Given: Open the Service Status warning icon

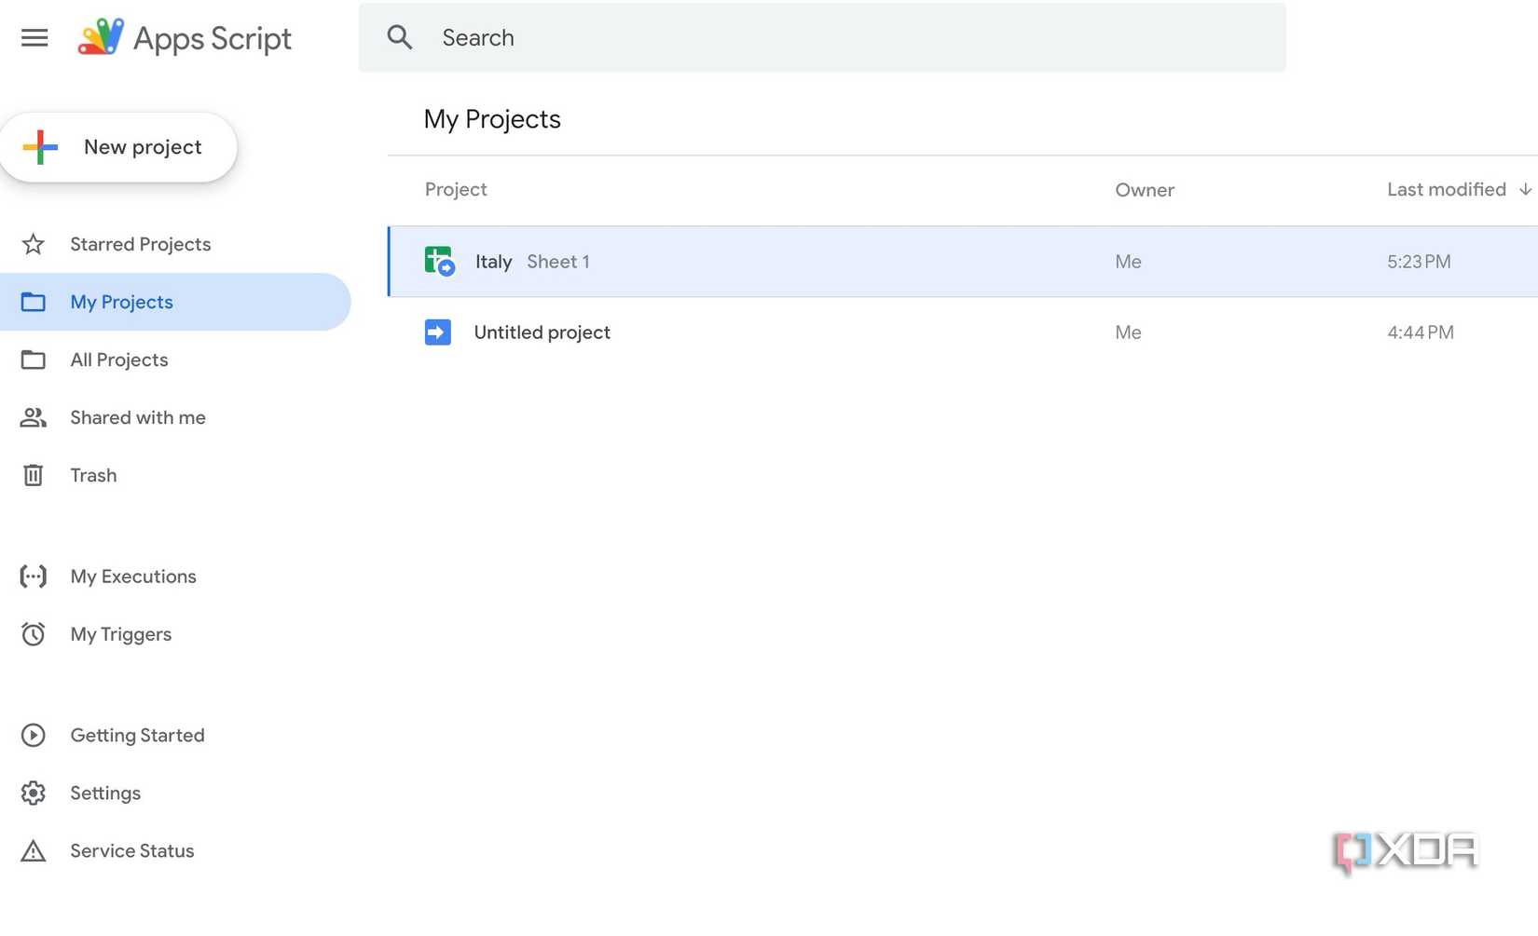Looking at the screenshot, I should pos(34,850).
